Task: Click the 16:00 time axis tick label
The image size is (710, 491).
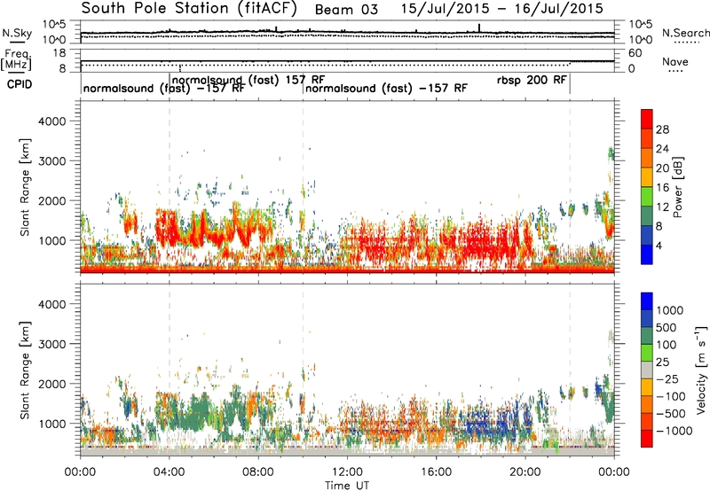Action: [436, 472]
